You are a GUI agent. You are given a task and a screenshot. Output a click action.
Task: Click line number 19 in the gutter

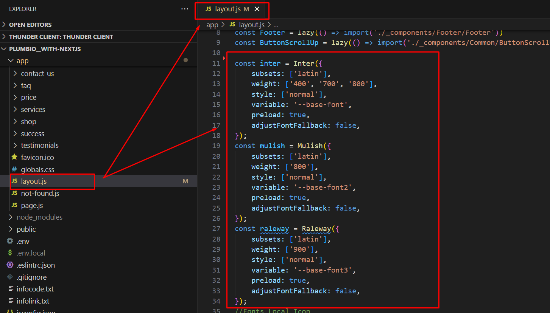coord(216,146)
